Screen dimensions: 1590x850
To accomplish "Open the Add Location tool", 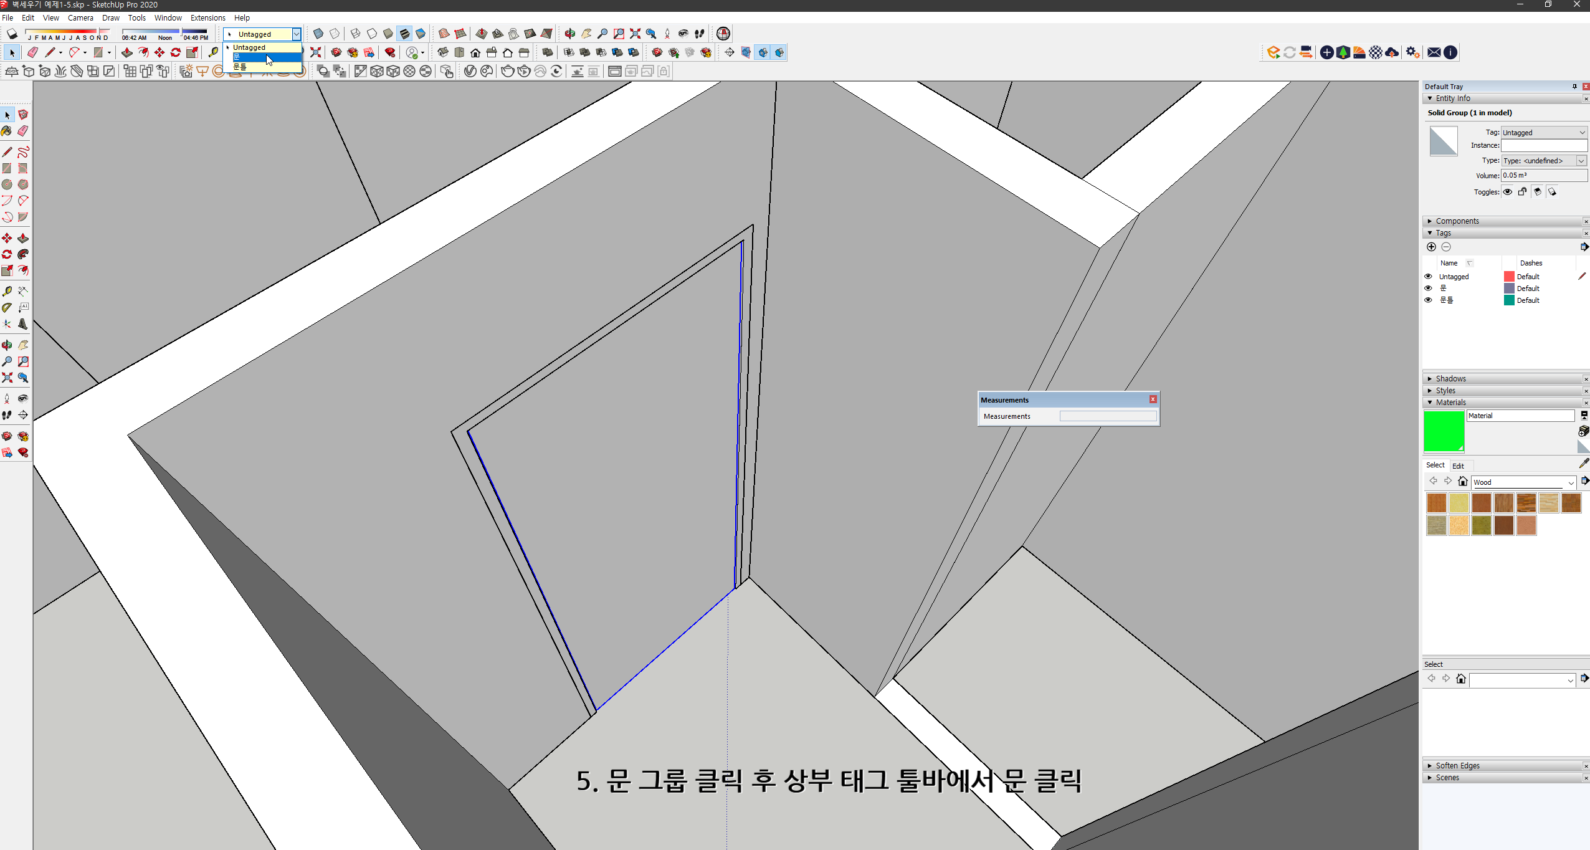I will (x=723, y=34).
